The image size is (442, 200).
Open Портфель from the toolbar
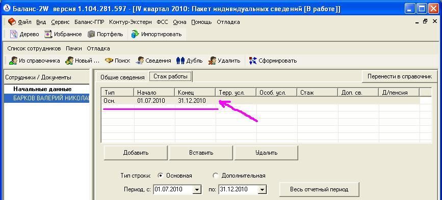click(x=106, y=34)
